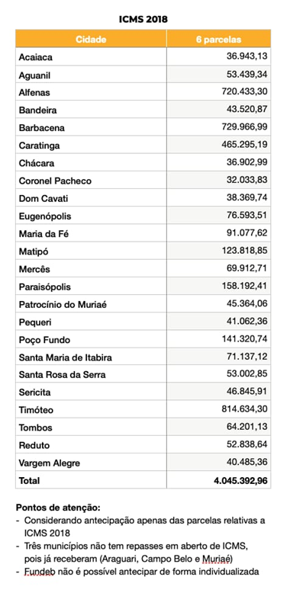Viewport: 290px width, 596px height.
Task: Select the Vargem Alegre cell
Action: click(x=91, y=463)
